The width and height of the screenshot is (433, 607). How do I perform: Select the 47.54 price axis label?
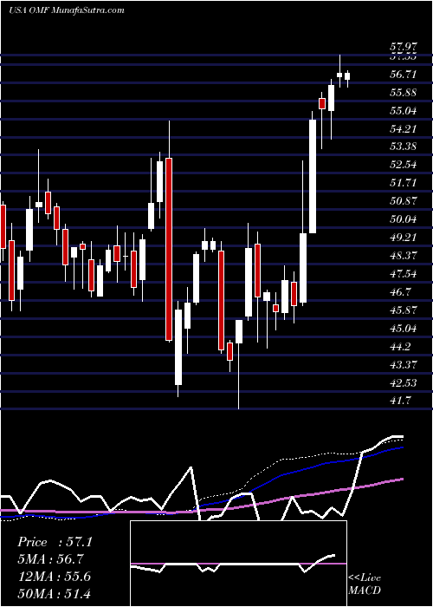(x=404, y=274)
